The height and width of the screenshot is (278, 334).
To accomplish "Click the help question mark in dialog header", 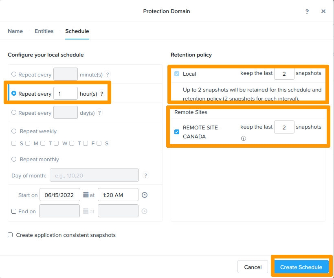I will tap(307, 11).
